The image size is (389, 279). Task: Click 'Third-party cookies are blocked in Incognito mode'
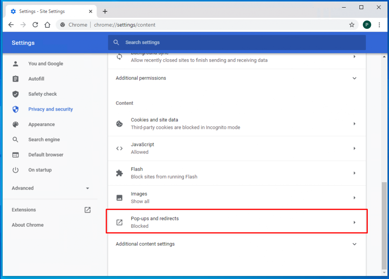(x=185, y=127)
